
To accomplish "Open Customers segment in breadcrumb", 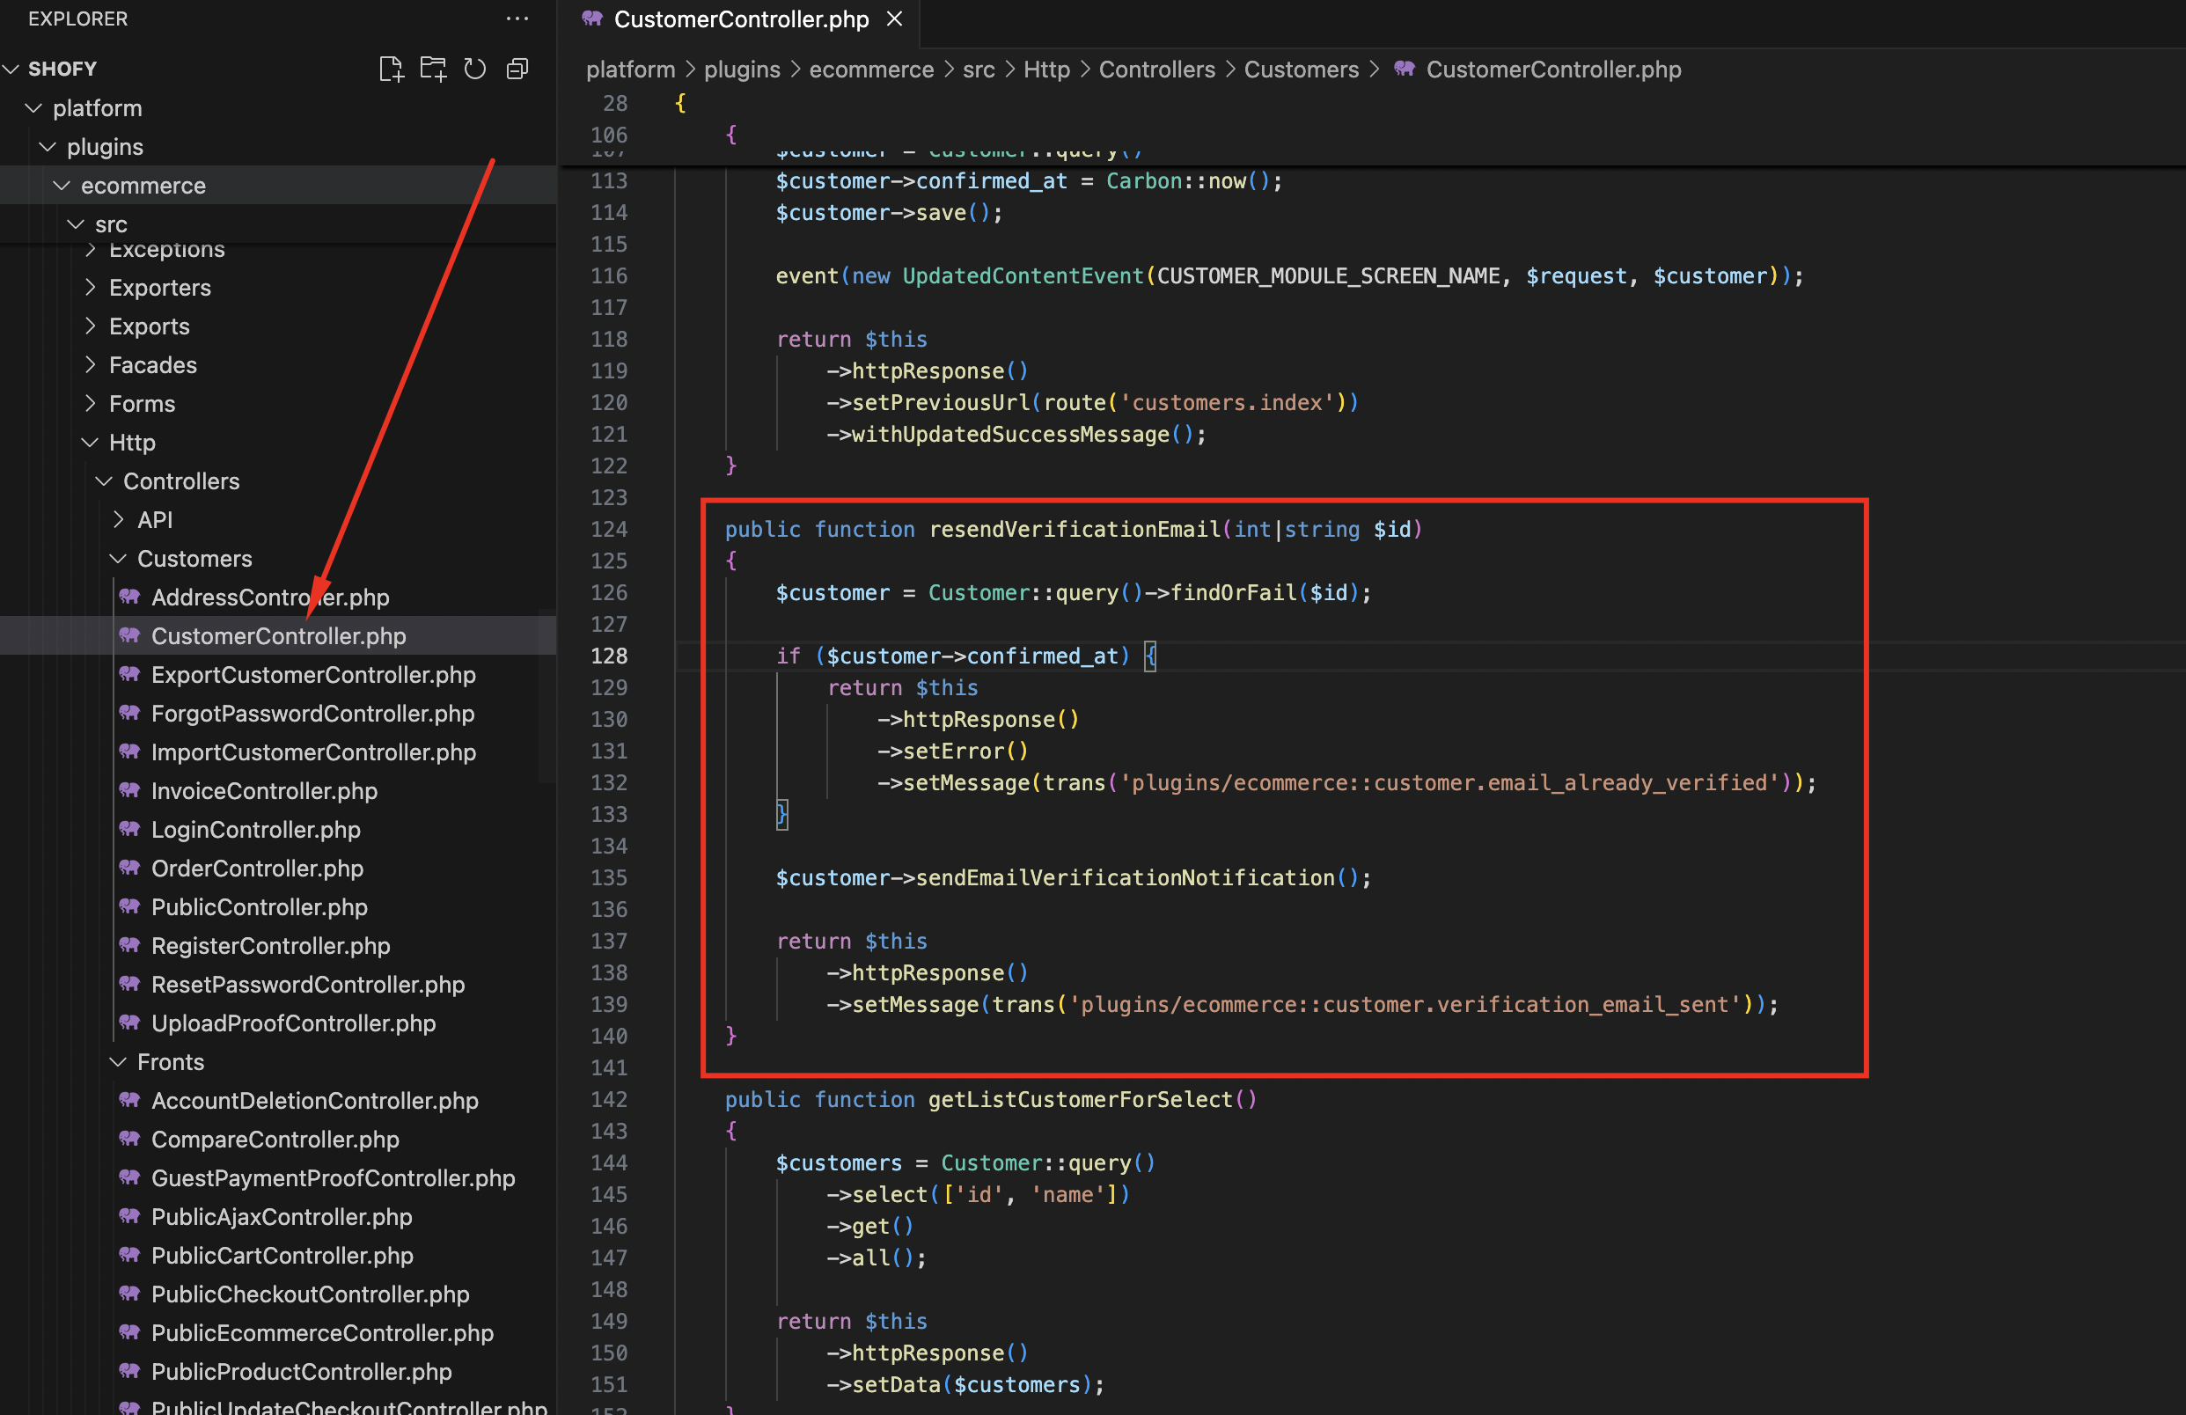I will (1301, 69).
